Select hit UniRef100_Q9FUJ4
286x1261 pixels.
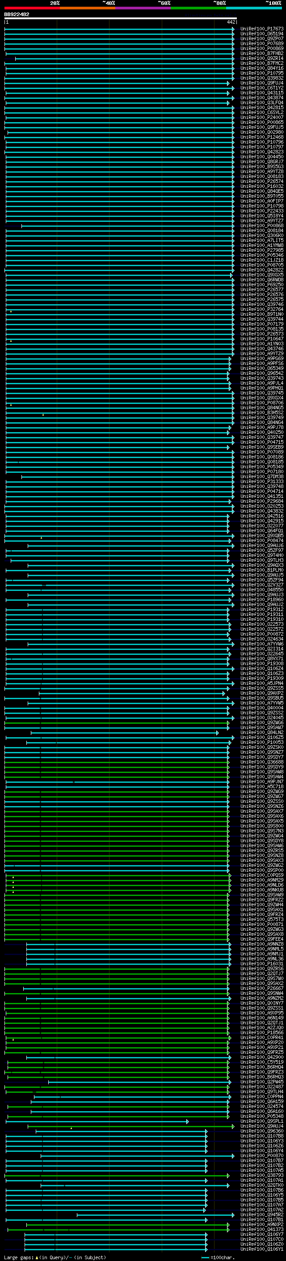tap(262, 83)
